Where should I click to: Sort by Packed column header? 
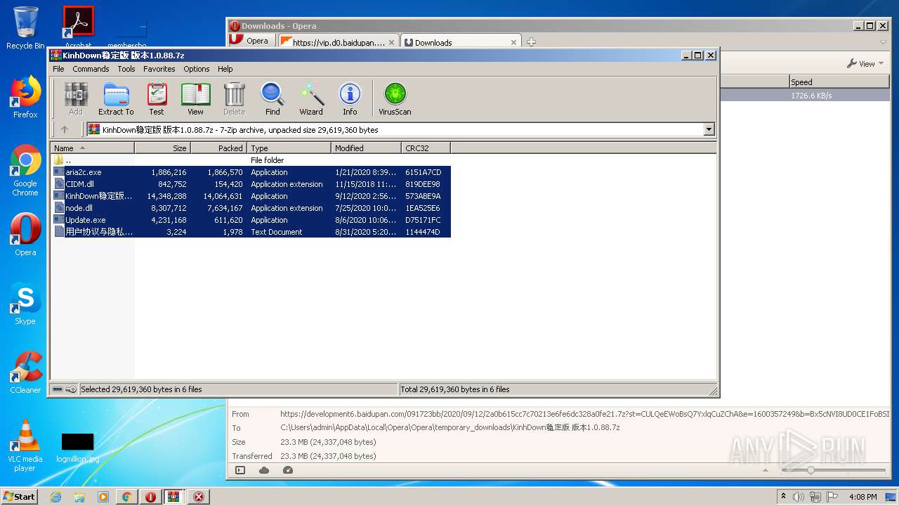pyautogui.click(x=219, y=148)
